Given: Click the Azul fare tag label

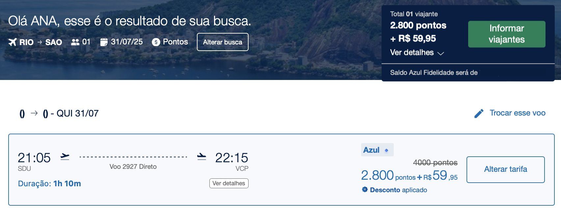Looking at the screenshot, I should pyautogui.click(x=371, y=150).
